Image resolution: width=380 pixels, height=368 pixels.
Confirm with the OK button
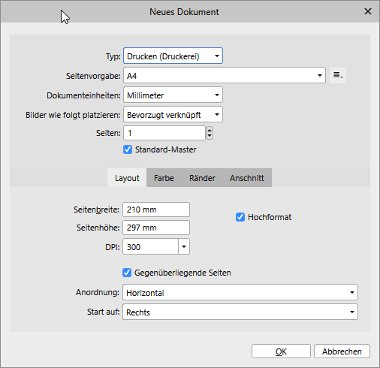(281, 351)
